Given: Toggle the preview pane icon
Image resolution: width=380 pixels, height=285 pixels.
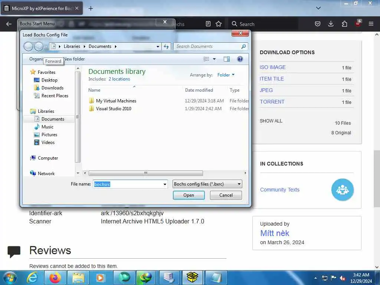Looking at the screenshot, I should 227,59.
